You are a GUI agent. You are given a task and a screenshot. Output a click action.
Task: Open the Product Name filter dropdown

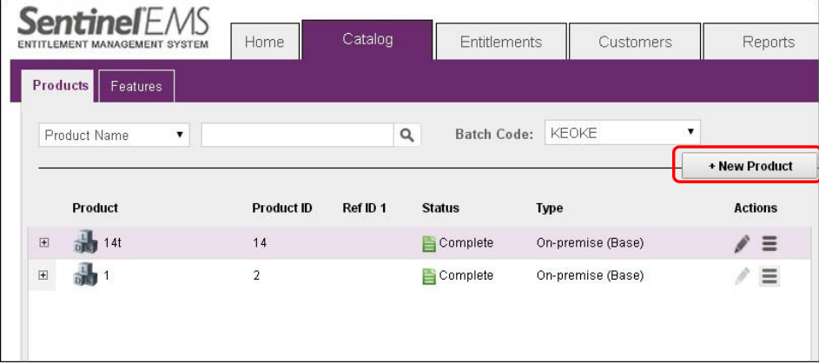click(x=115, y=136)
